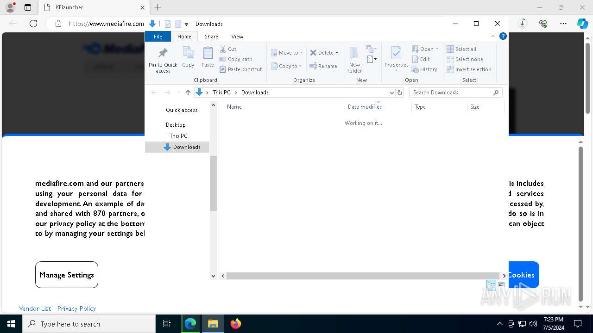This screenshot has height=333, width=593.
Task: Click quick access toolbar Properties icon
Action: click(168, 24)
